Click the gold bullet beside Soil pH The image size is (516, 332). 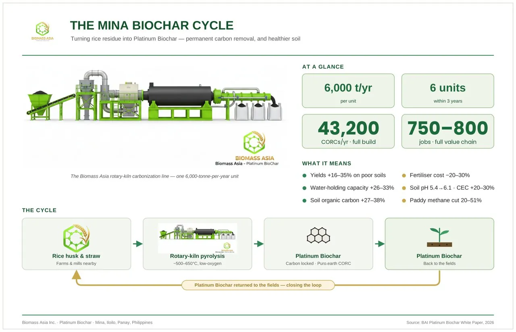404,188
